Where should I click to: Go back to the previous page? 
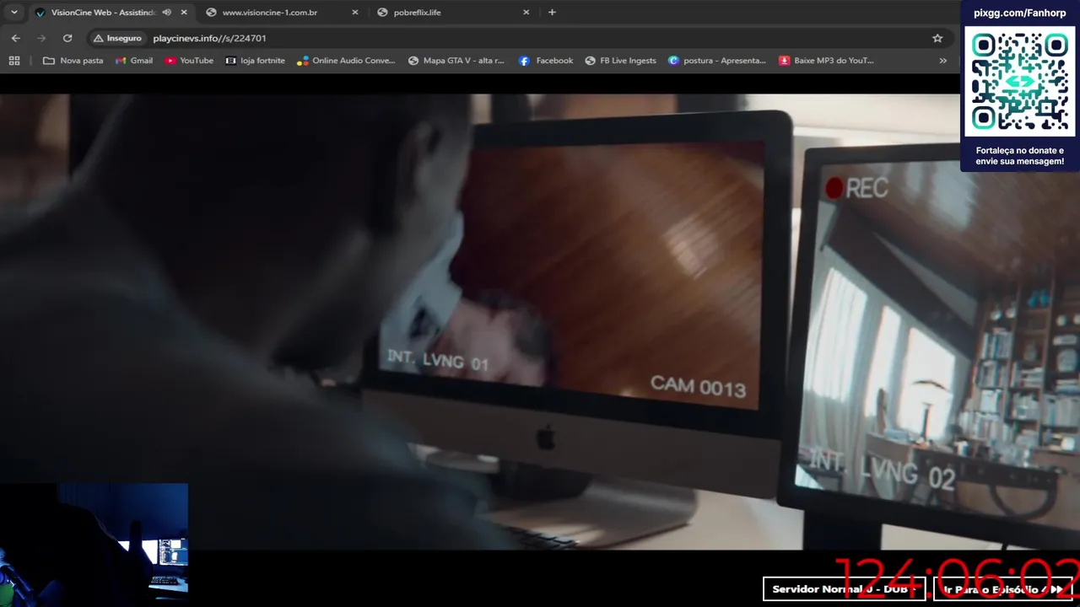point(16,38)
